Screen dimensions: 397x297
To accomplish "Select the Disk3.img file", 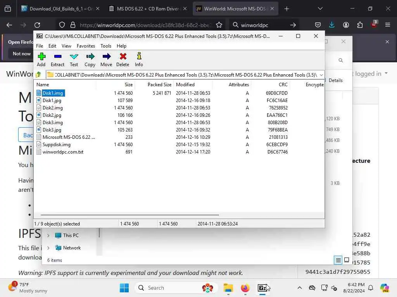I will point(52,123).
